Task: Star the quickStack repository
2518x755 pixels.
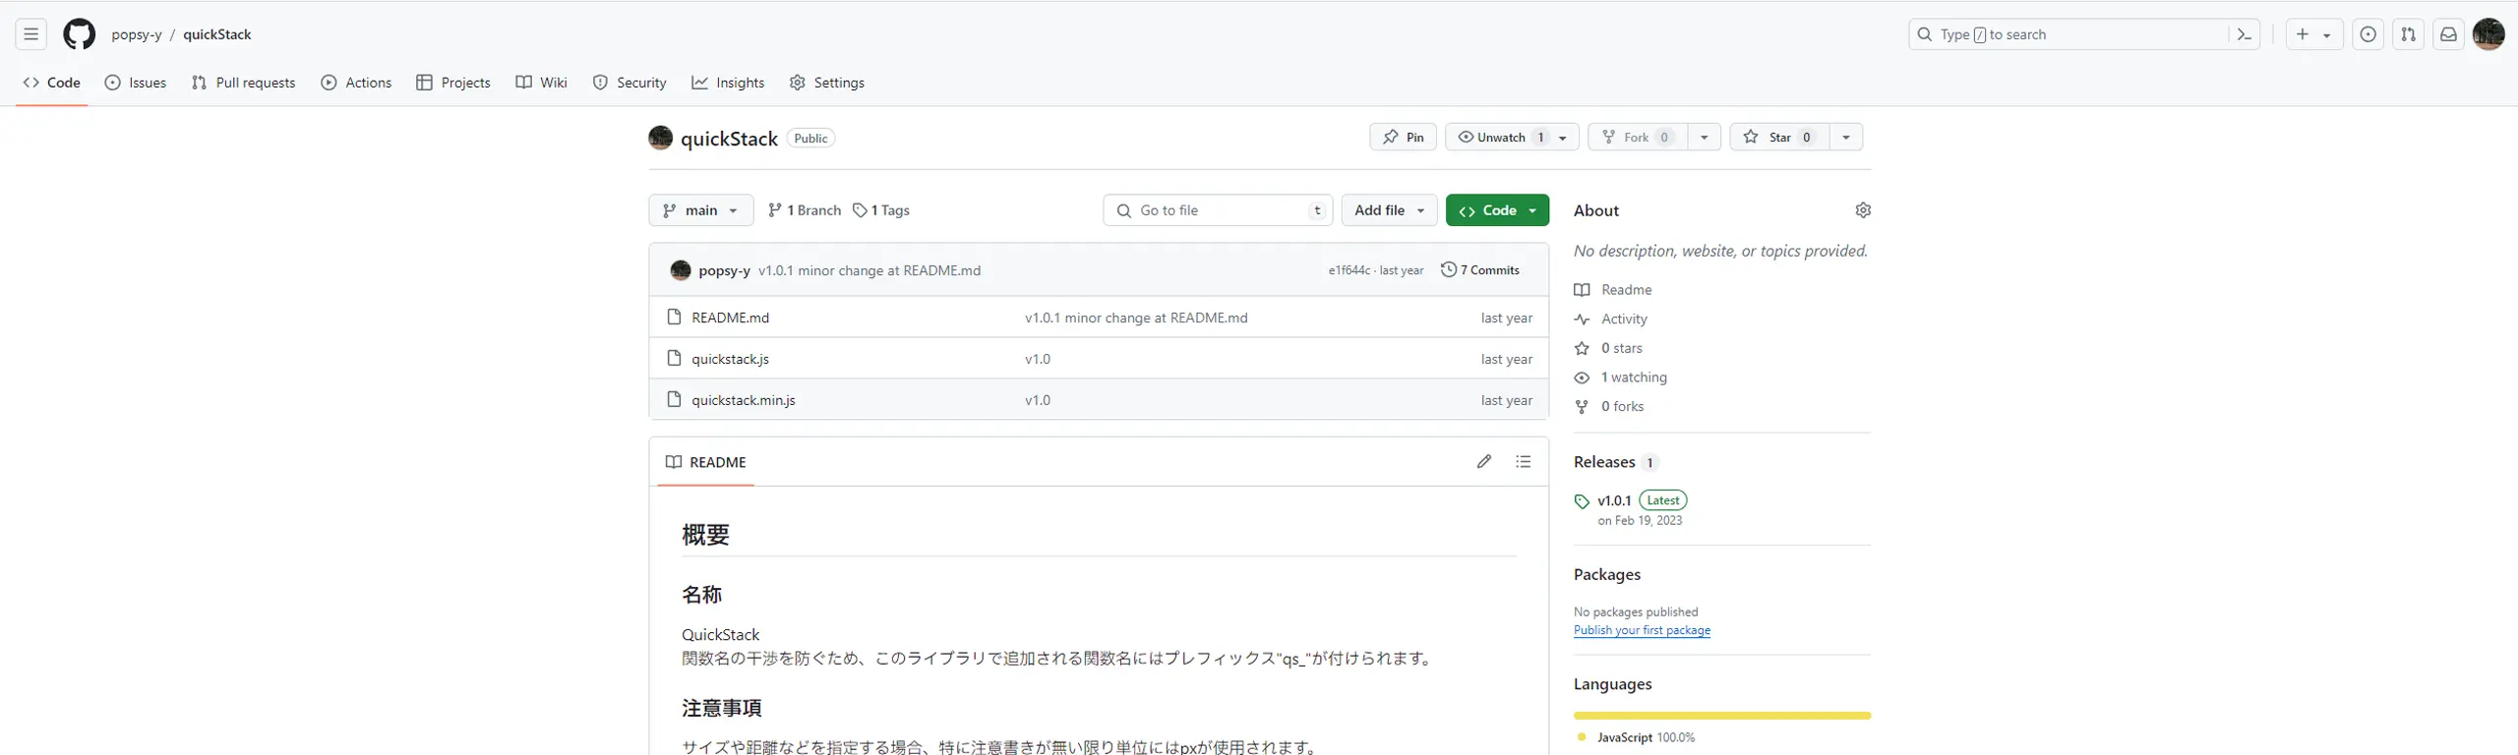Action: point(1779,137)
